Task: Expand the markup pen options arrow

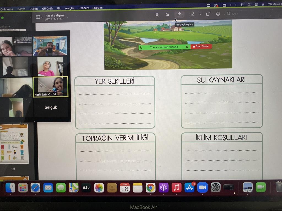Action: 200,14
